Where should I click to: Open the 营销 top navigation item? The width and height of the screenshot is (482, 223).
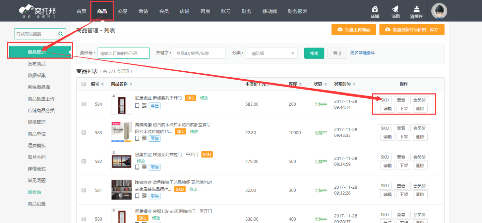point(143,11)
